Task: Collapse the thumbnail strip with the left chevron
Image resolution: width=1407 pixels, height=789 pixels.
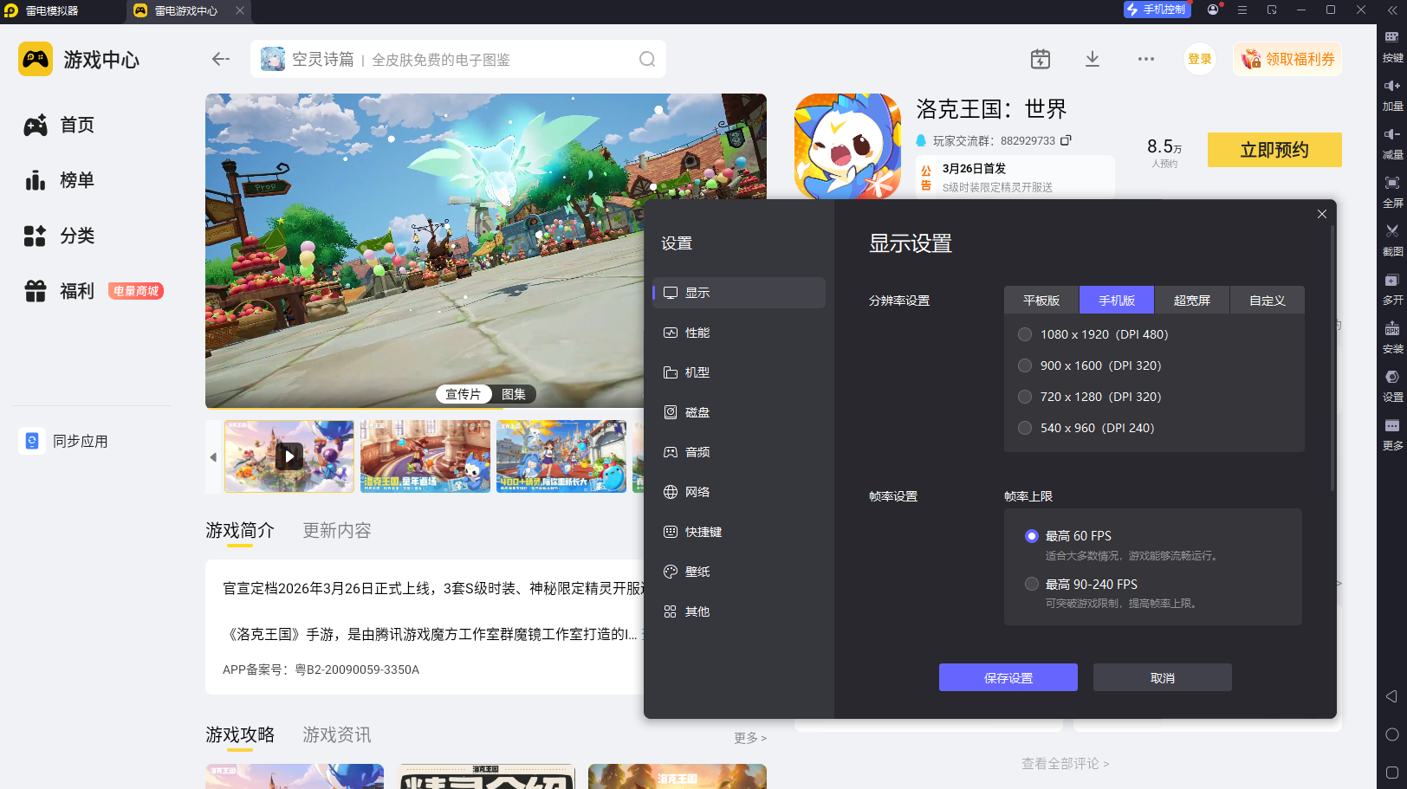Action: [x=213, y=456]
